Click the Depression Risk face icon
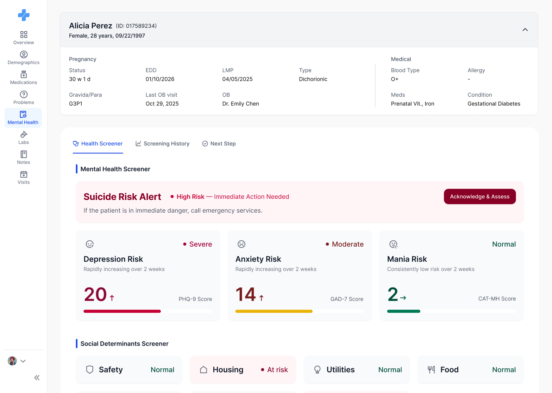Screen dimensions: 552x393 pyautogui.click(x=90, y=244)
